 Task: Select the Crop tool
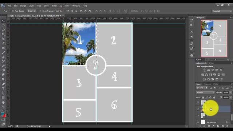tap(3, 39)
